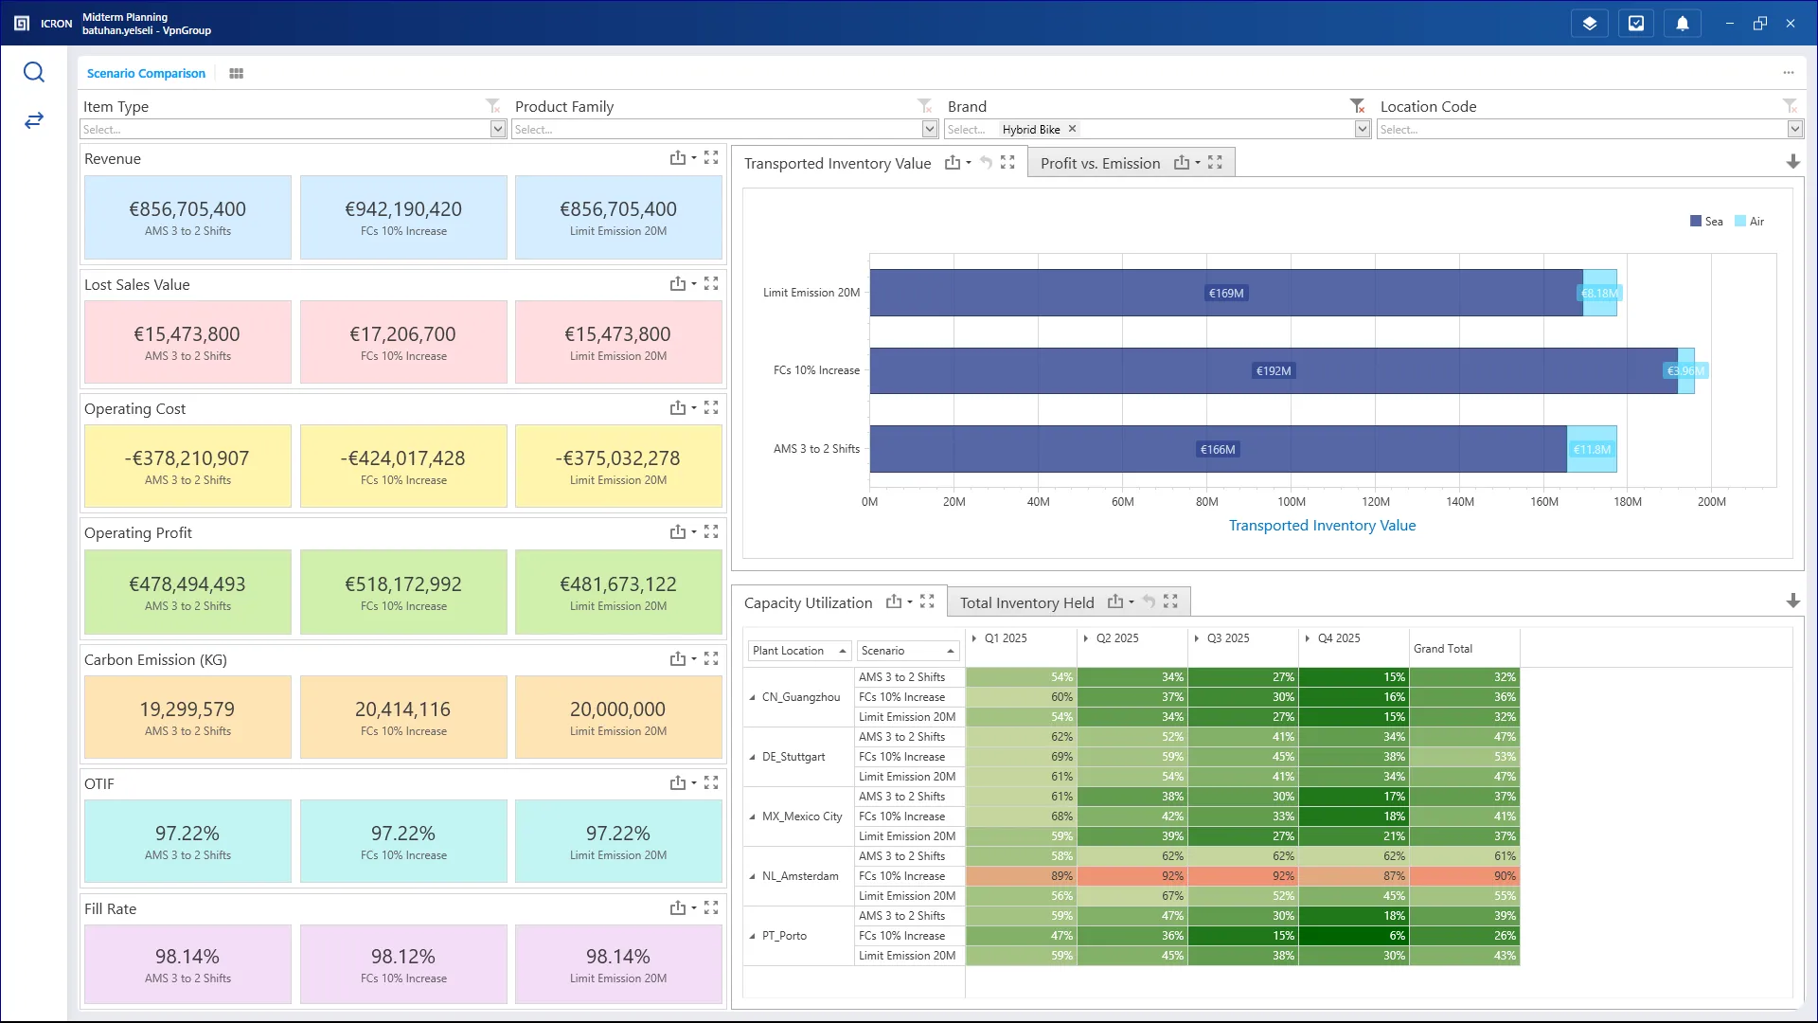Click the scenario swap arrows icon in sidebar

coord(34,120)
